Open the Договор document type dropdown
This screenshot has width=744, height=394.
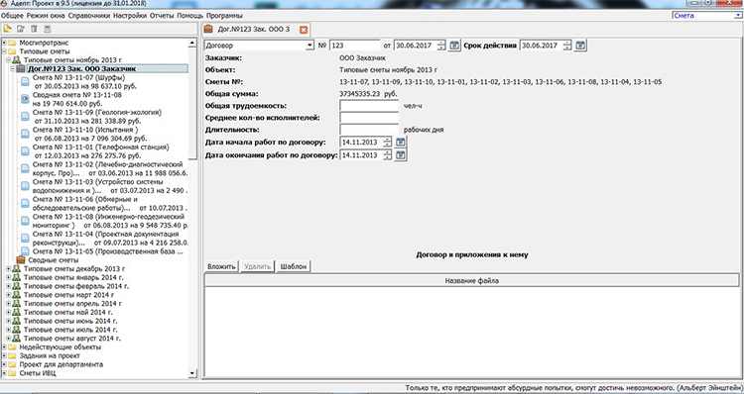click(310, 46)
